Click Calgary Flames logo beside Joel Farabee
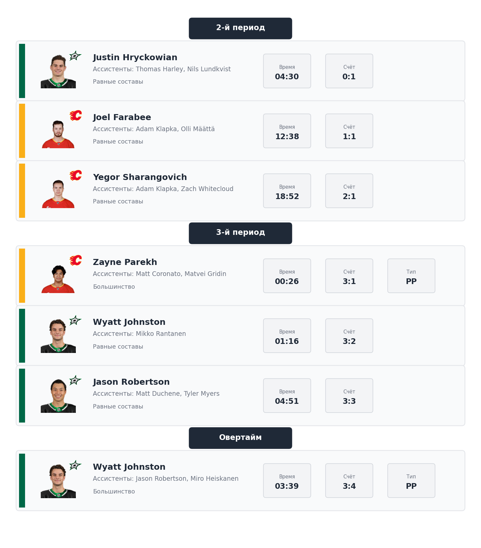Screen dimensions: 481x548 click(x=75, y=116)
